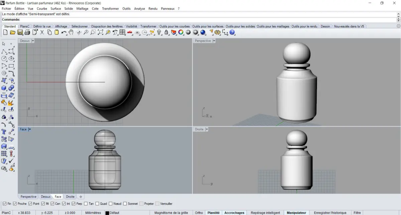Click the Zoom Window magnifier icon
Image resolution: width=401 pixels, height=215 pixels.
pyautogui.click(x=93, y=32)
